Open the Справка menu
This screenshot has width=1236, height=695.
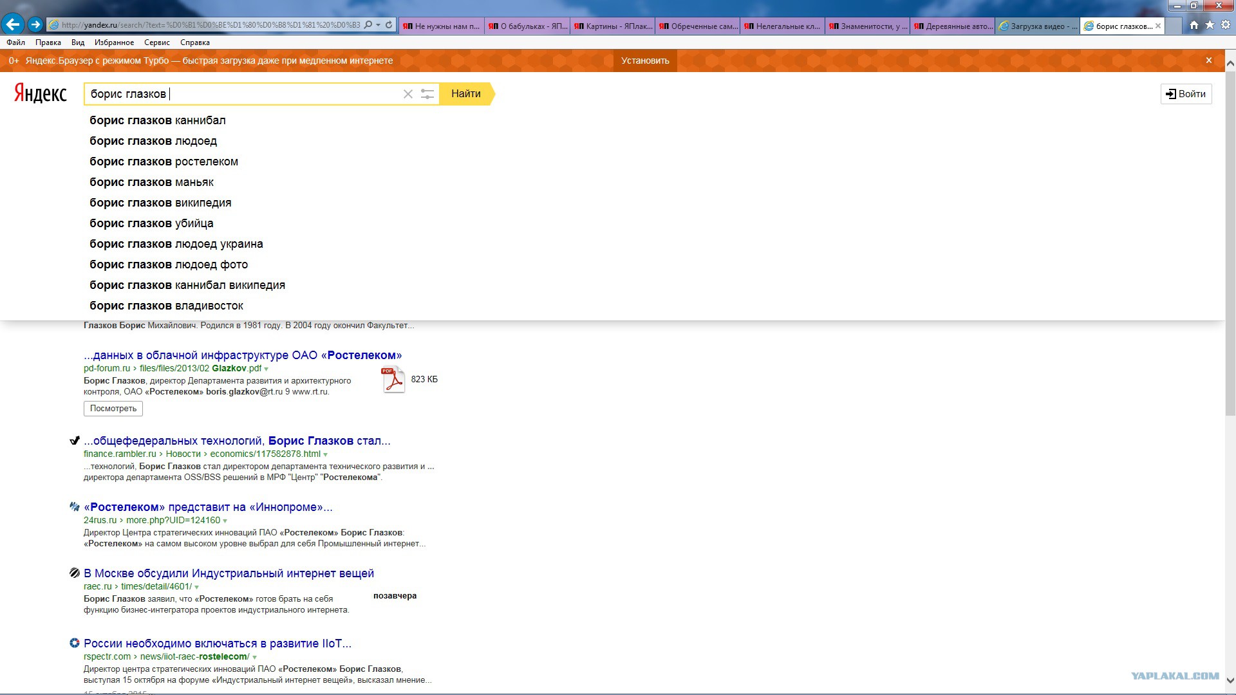pos(195,42)
